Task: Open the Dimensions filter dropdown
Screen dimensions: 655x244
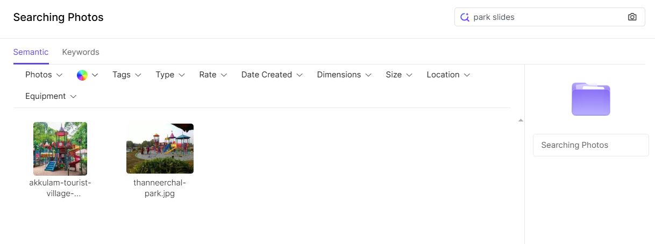Action: click(x=344, y=75)
